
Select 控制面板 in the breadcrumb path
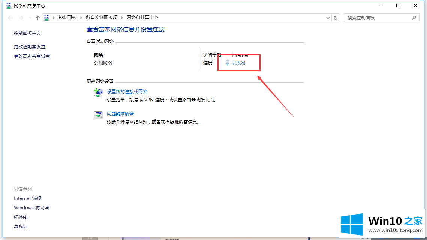(67, 18)
